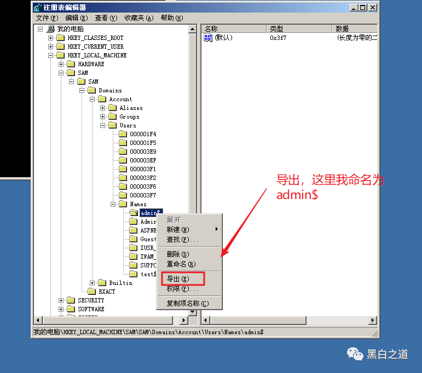Click the RXACT folder icon
422x373 pixels.
(92, 292)
